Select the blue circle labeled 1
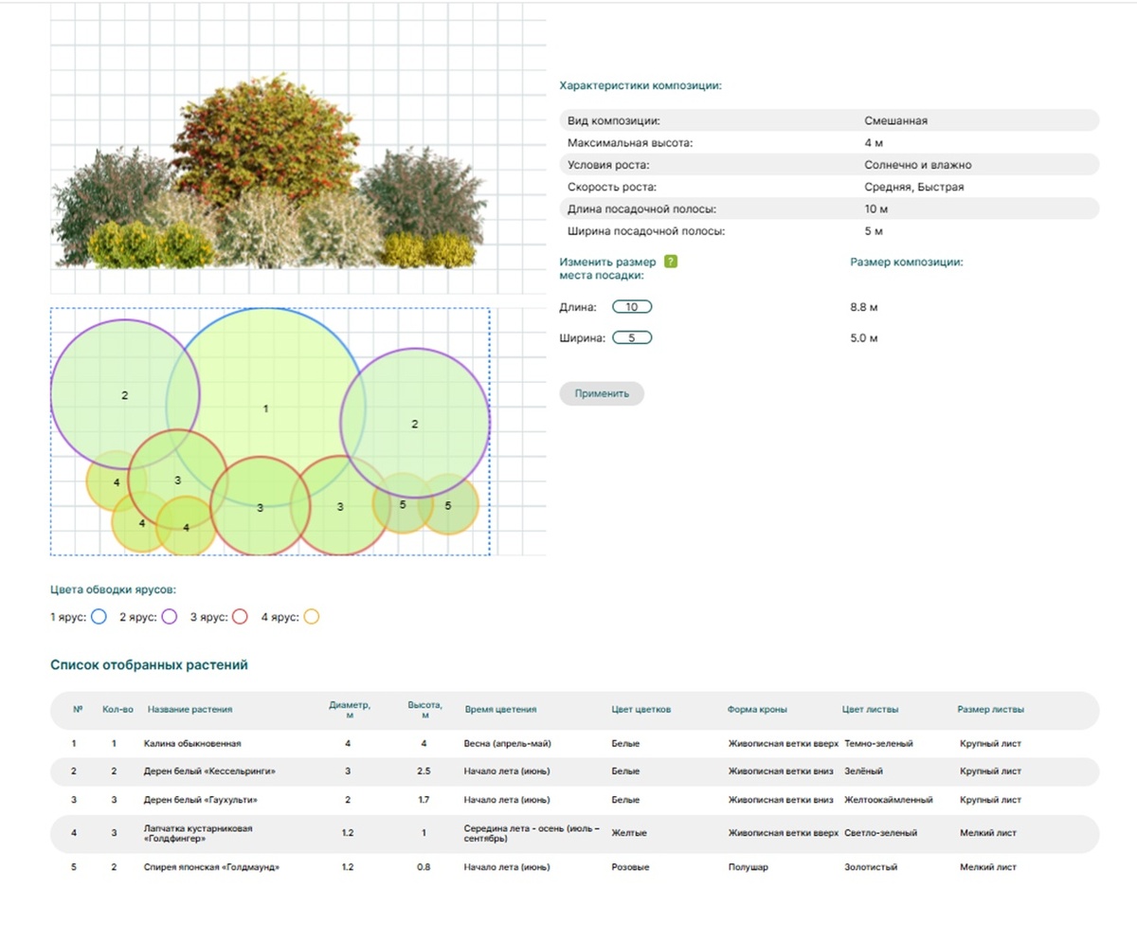The image size is (1137, 925). [x=266, y=408]
